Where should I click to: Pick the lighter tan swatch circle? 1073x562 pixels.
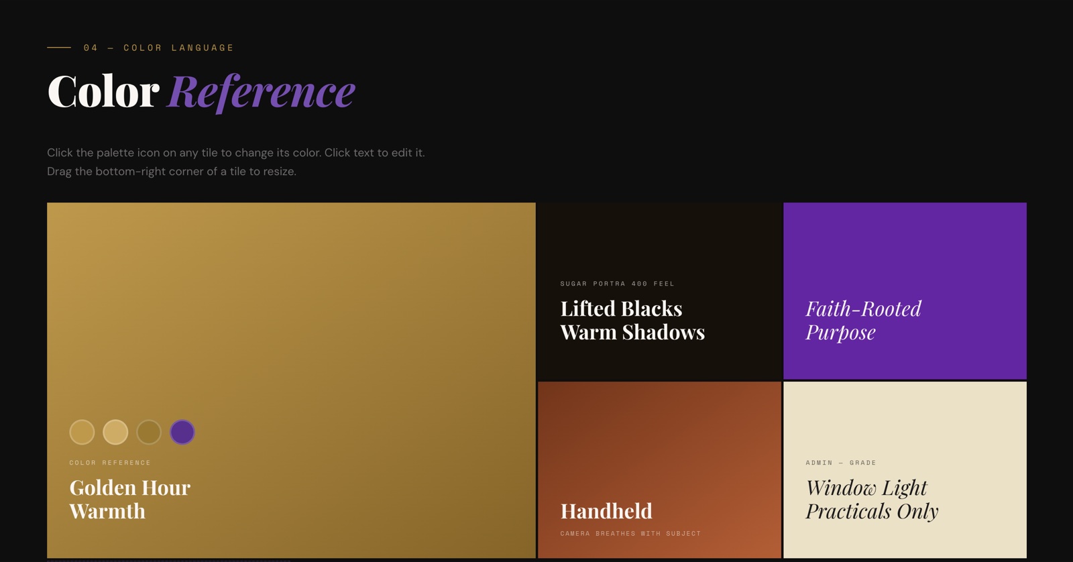click(115, 432)
